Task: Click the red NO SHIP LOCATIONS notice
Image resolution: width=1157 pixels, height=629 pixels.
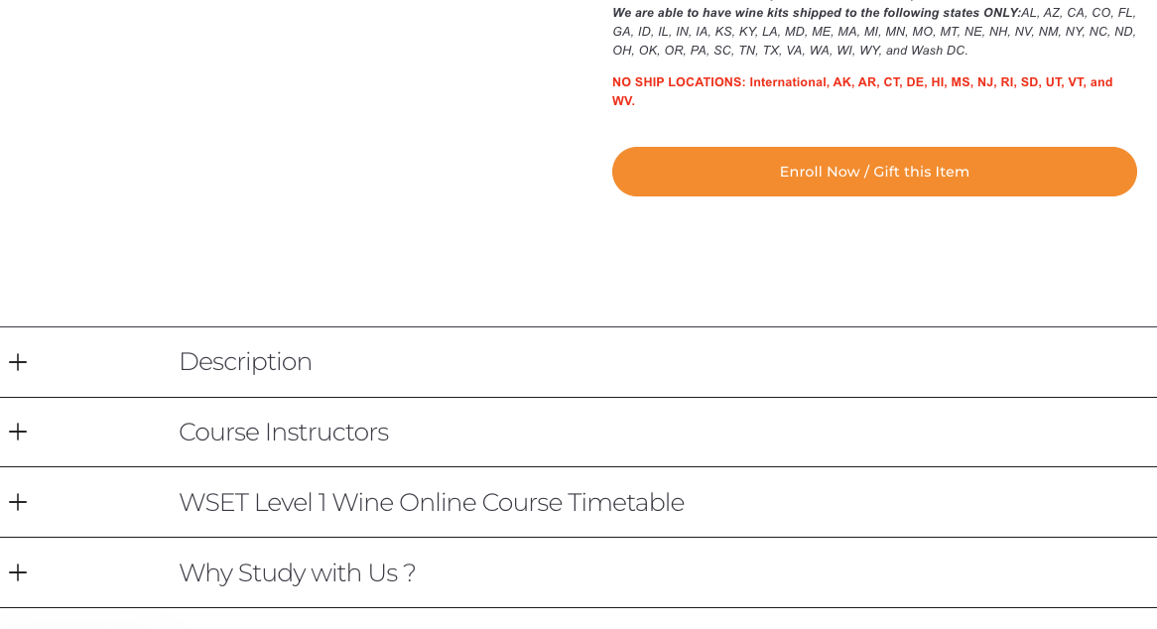Action: (x=862, y=91)
